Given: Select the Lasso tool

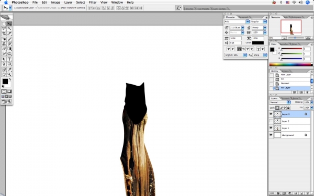Looking at the screenshot, I should pos(4,29).
